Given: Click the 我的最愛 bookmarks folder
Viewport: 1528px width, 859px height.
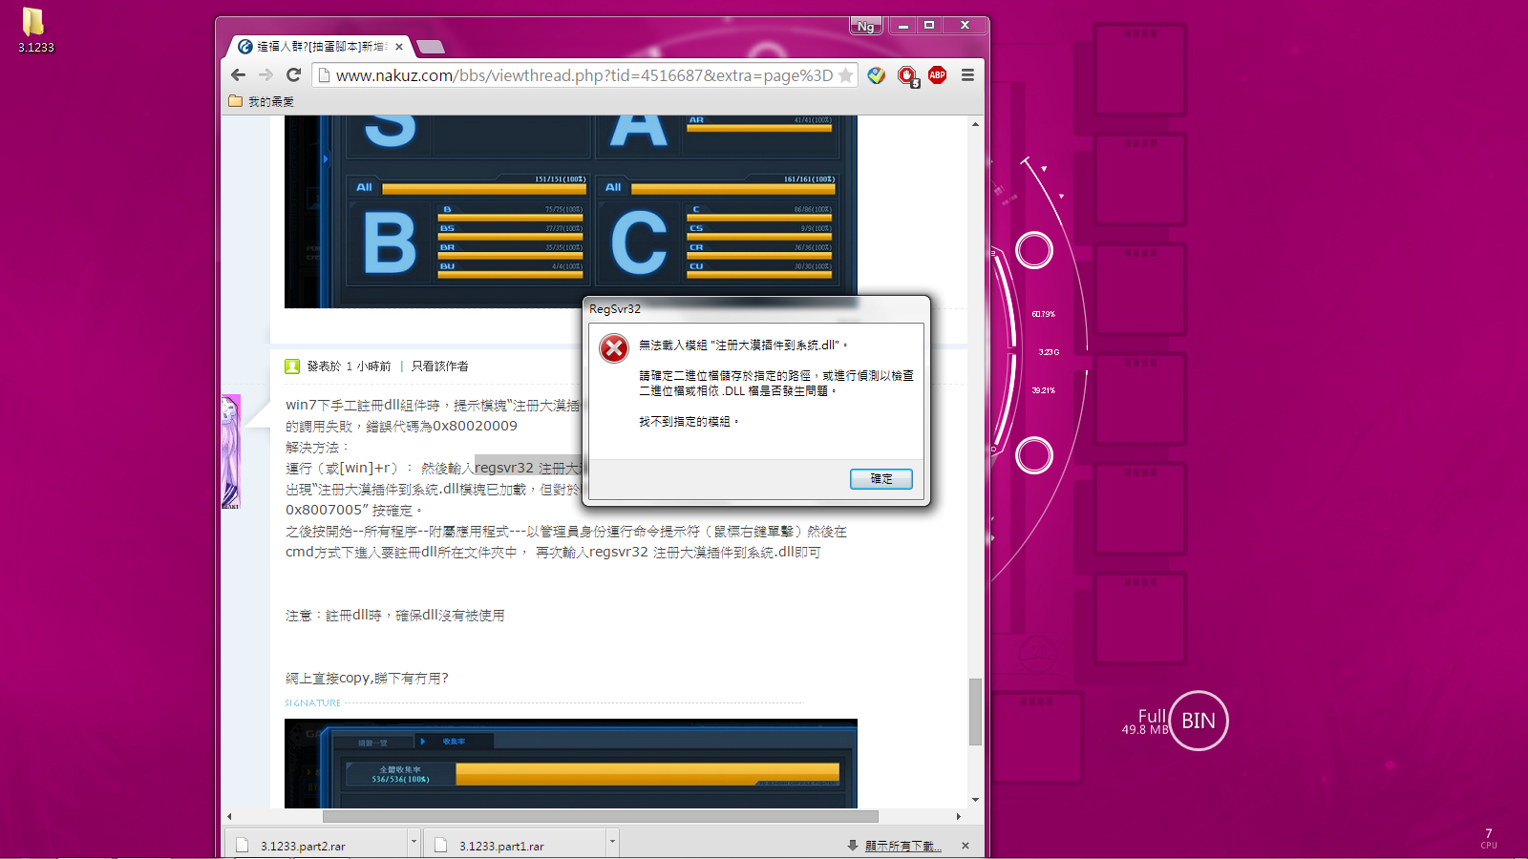Looking at the screenshot, I should coord(262,101).
